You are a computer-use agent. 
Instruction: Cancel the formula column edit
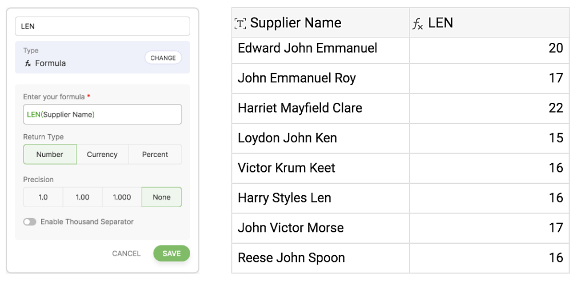tap(126, 253)
